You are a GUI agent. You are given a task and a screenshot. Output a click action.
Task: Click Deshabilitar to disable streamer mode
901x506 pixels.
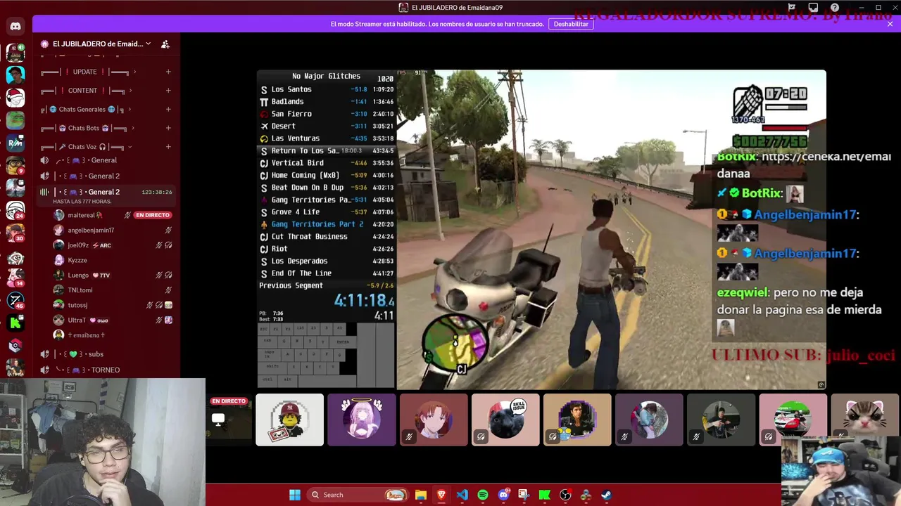571,24
